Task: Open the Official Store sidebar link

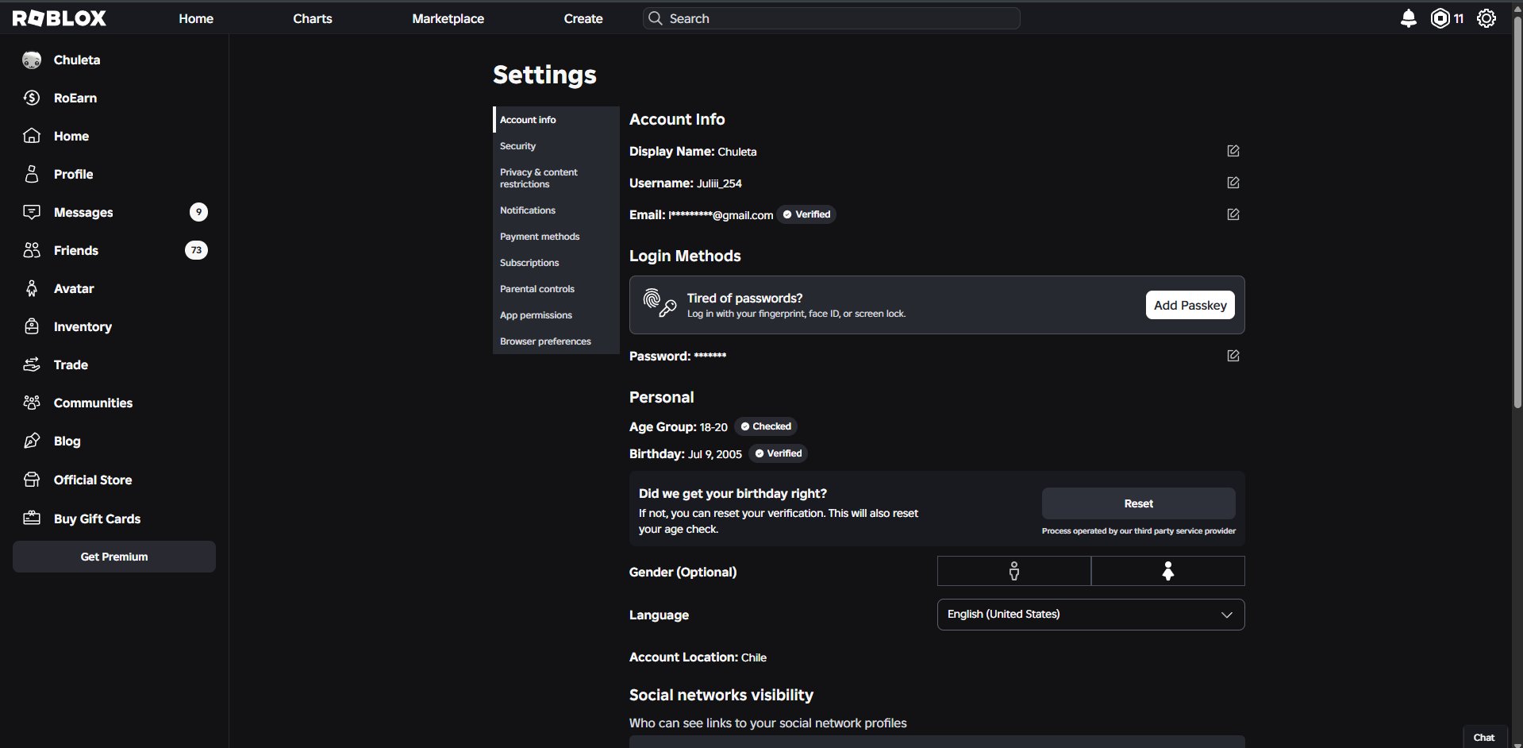Action: click(93, 480)
